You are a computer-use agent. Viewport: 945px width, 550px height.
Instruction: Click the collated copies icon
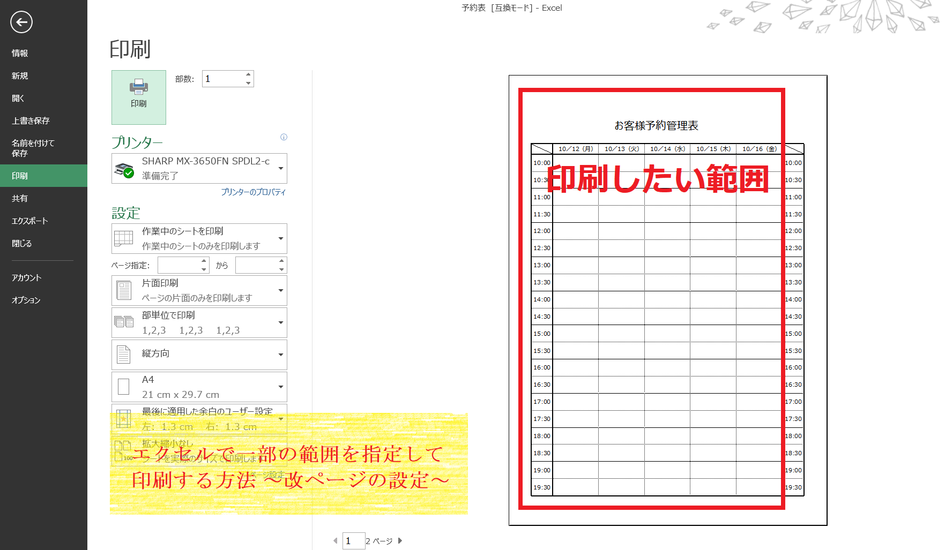pos(124,321)
